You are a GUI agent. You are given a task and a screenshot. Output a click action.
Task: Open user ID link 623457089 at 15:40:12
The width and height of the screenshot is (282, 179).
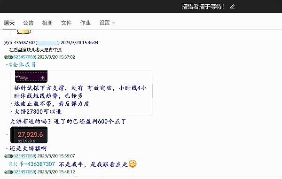pyautogui.click(x=24, y=172)
